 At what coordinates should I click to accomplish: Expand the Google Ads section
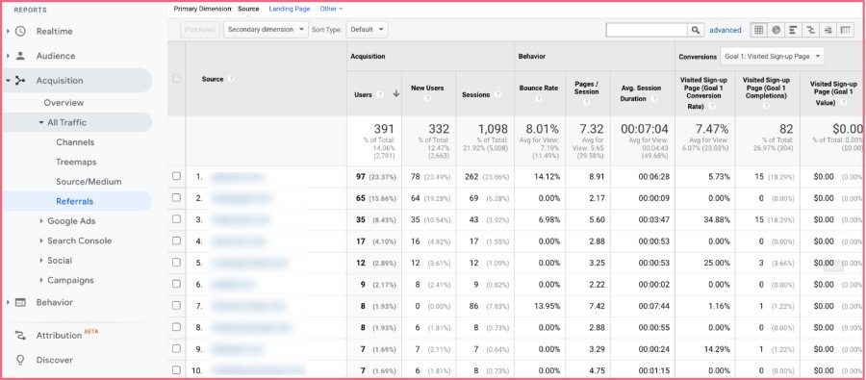pyautogui.click(x=71, y=221)
